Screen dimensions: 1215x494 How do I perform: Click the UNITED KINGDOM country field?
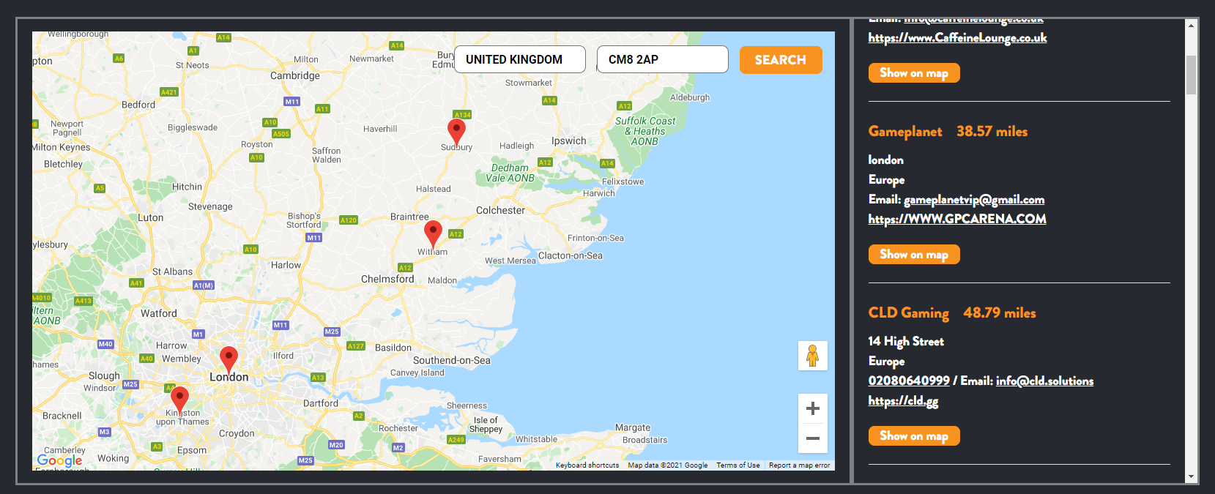coord(519,59)
